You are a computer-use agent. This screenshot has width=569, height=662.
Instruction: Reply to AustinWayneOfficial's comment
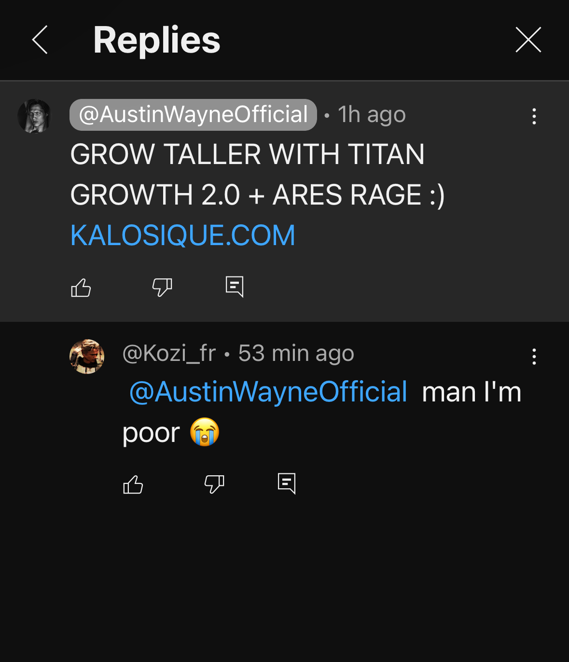point(235,287)
